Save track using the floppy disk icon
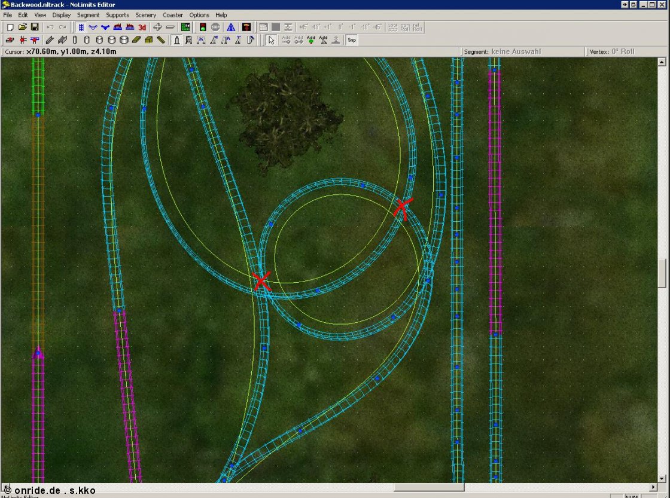Viewport: 670px width, 498px height. click(x=35, y=27)
